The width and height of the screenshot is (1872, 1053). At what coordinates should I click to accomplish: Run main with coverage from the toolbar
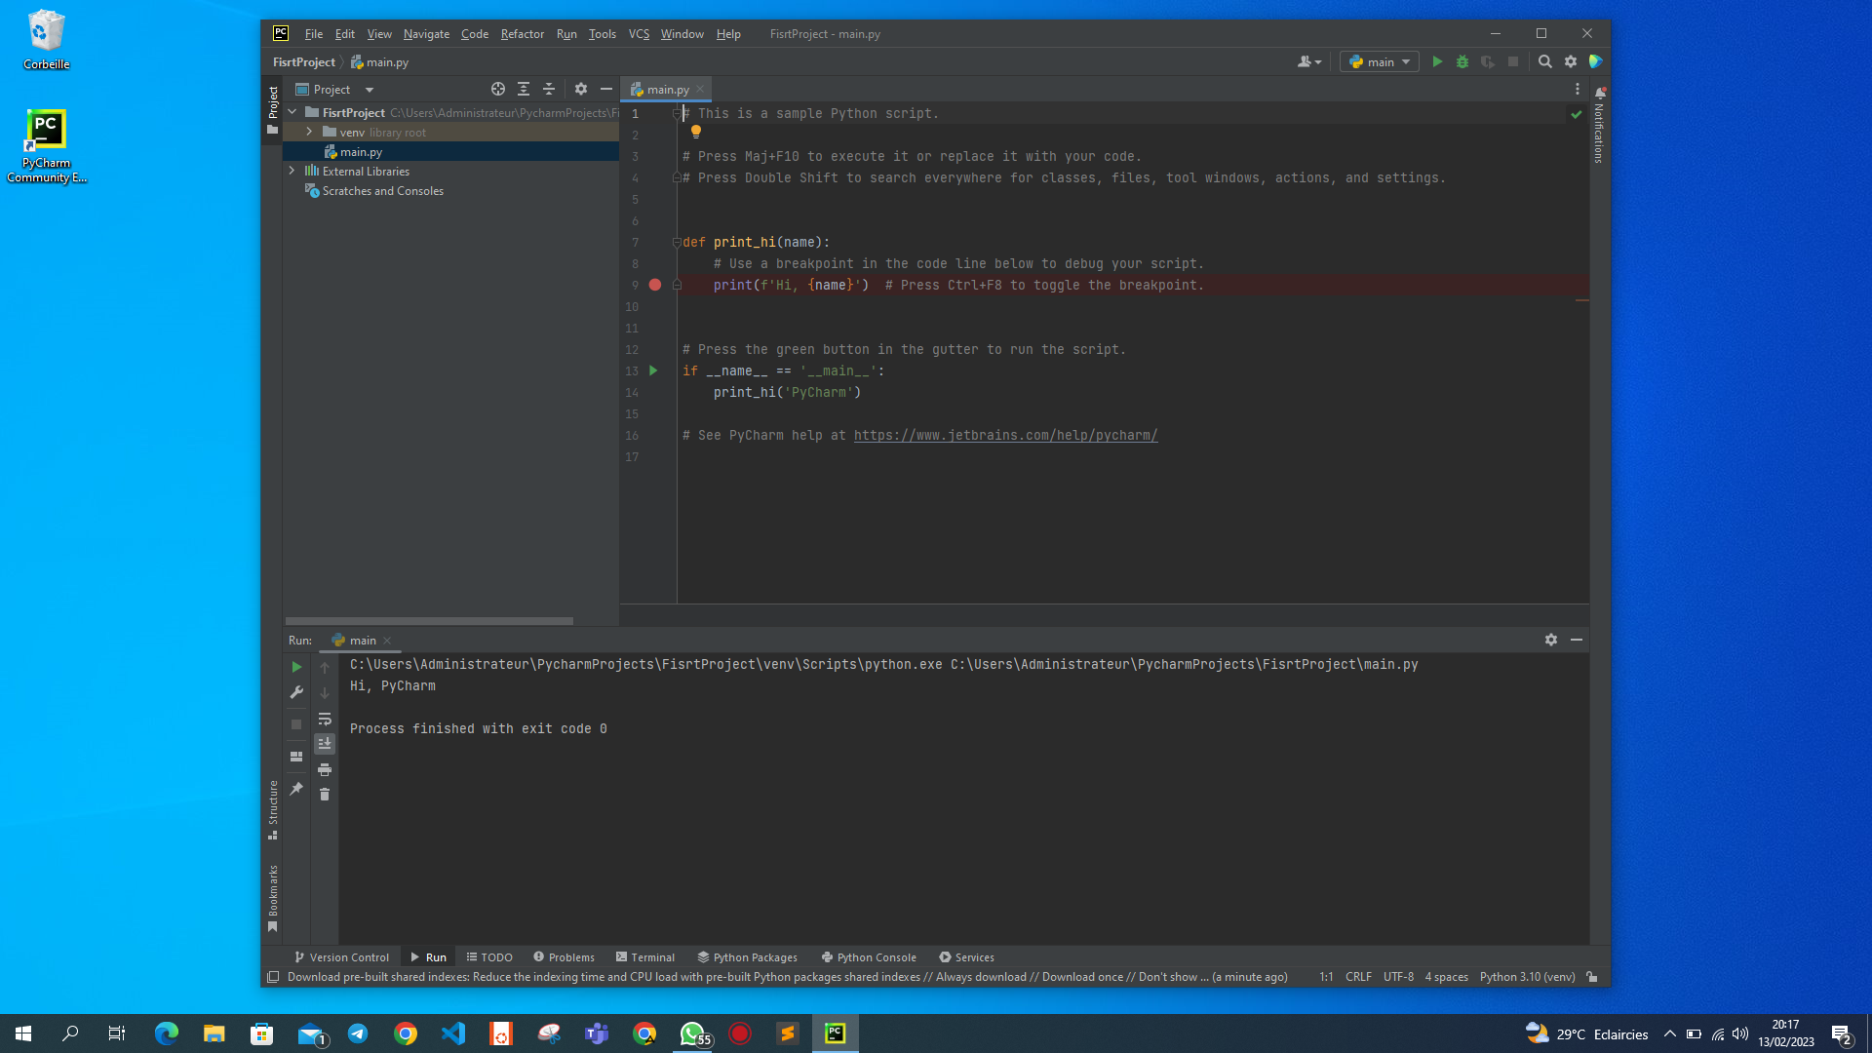pyautogui.click(x=1488, y=61)
